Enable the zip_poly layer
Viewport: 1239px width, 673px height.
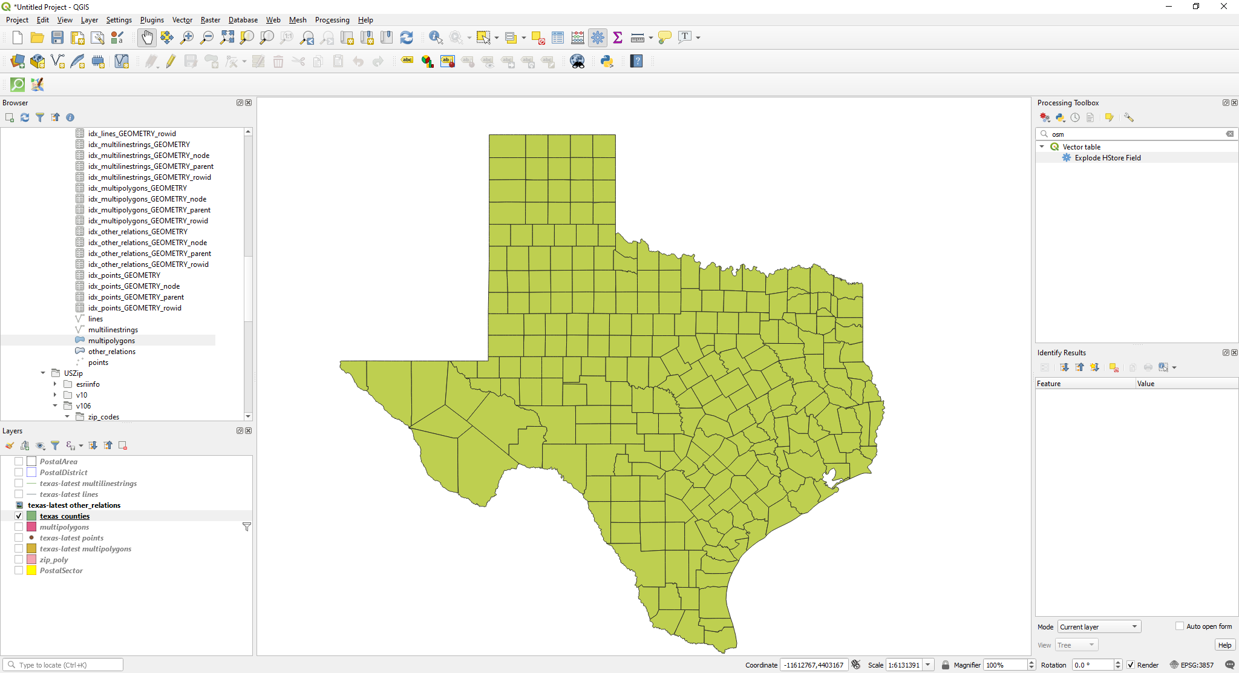coord(19,559)
